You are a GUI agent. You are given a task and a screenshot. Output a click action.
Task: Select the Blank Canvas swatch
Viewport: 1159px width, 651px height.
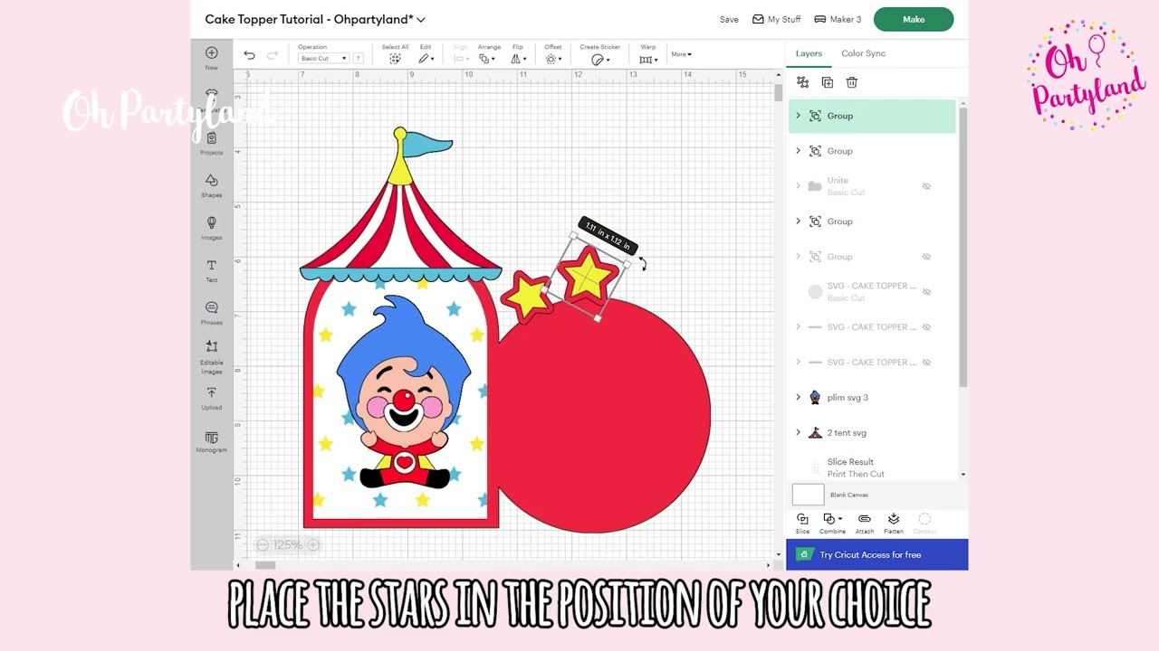coord(808,495)
